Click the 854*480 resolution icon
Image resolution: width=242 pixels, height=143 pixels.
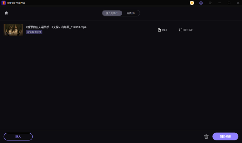point(181,30)
